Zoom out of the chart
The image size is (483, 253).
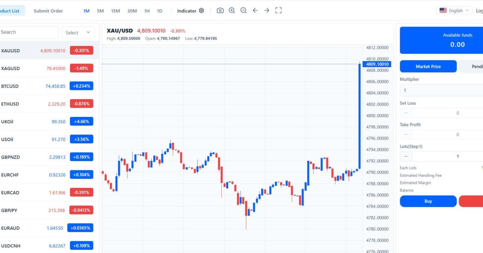pos(244,10)
